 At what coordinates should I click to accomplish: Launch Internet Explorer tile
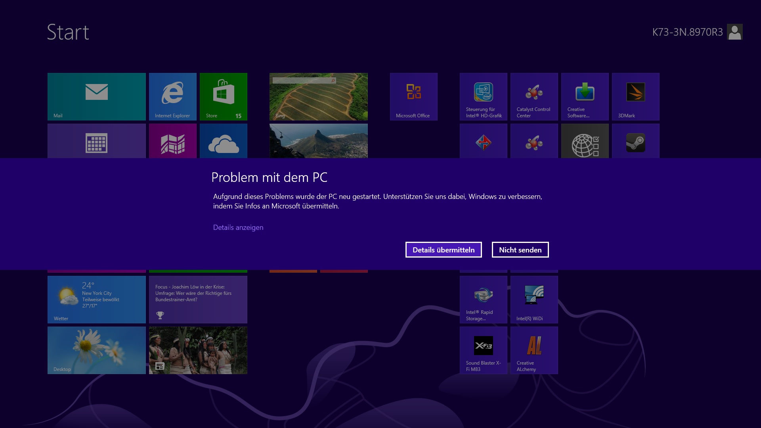click(172, 96)
